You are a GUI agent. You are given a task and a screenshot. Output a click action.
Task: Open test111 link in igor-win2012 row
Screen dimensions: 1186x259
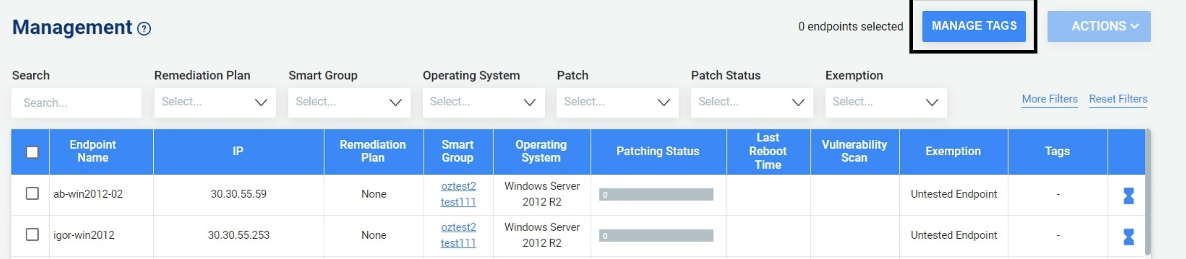pyautogui.click(x=458, y=243)
